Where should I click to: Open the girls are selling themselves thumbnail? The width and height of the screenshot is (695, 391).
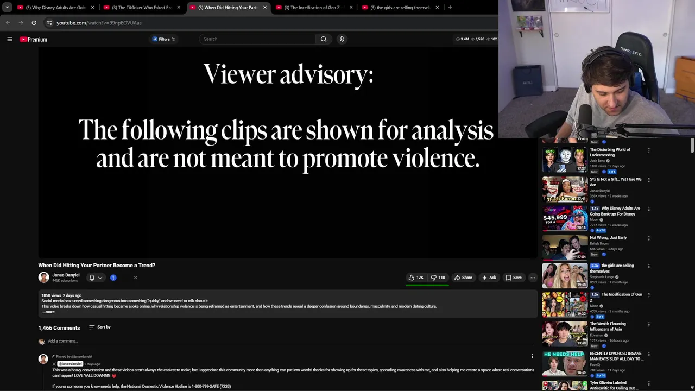[x=565, y=275]
